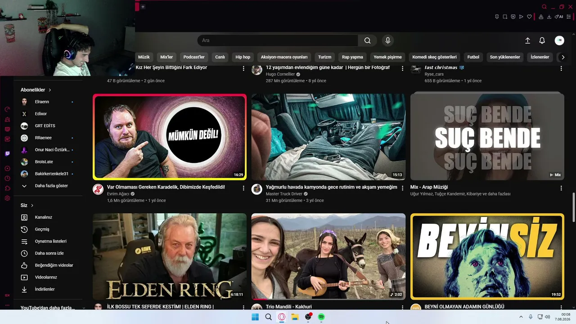Select the Aksiyon-macera oyunları chip
Screen dimensions: 576x324
coord(284,57)
